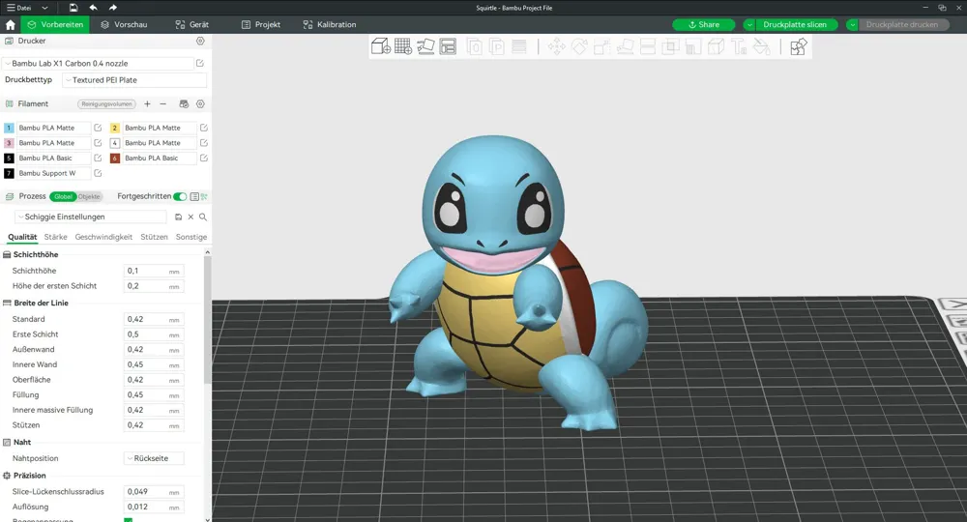This screenshot has height=522, width=967.
Task: Select the Color painting bucket tool
Action: [762, 46]
